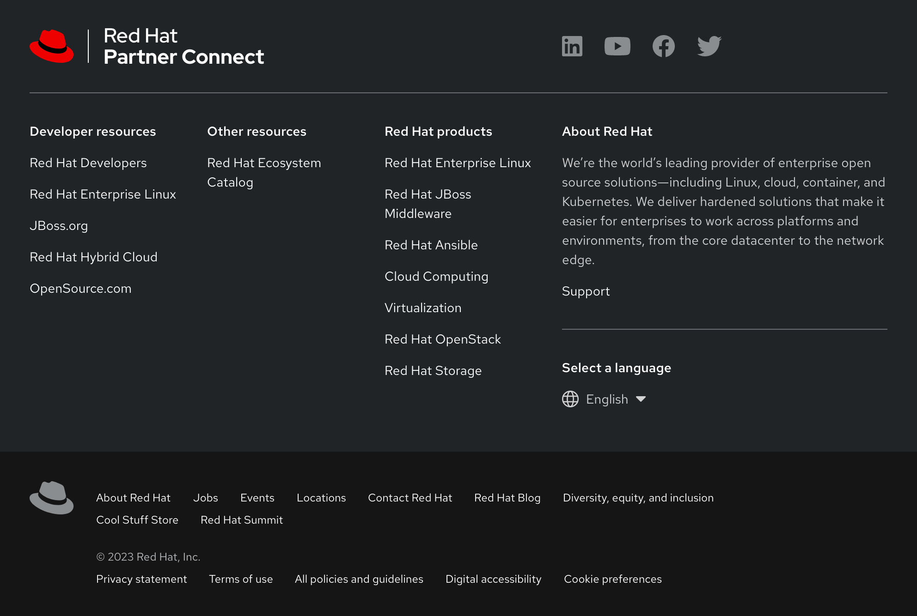This screenshot has width=917, height=616.
Task: Open Red Hat's Twitter profile
Action: pos(708,46)
